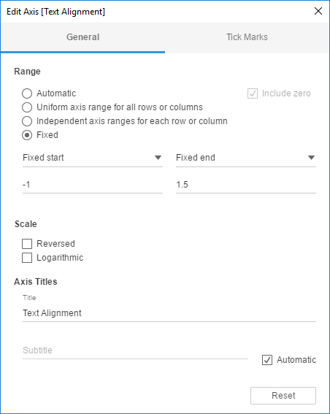Uncheck the Automatic subtitle checkbox
330x414 pixels.
click(x=267, y=360)
